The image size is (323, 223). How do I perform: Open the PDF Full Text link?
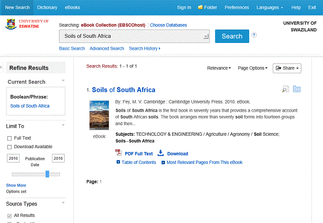click(x=139, y=154)
